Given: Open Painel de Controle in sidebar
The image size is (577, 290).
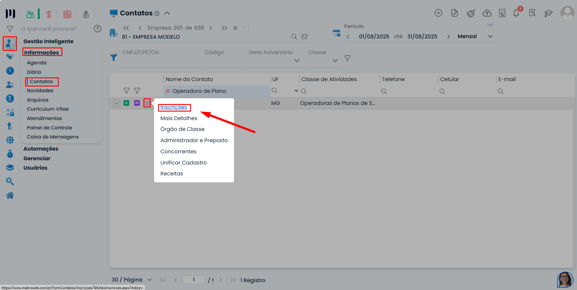Looking at the screenshot, I should point(49,128).
